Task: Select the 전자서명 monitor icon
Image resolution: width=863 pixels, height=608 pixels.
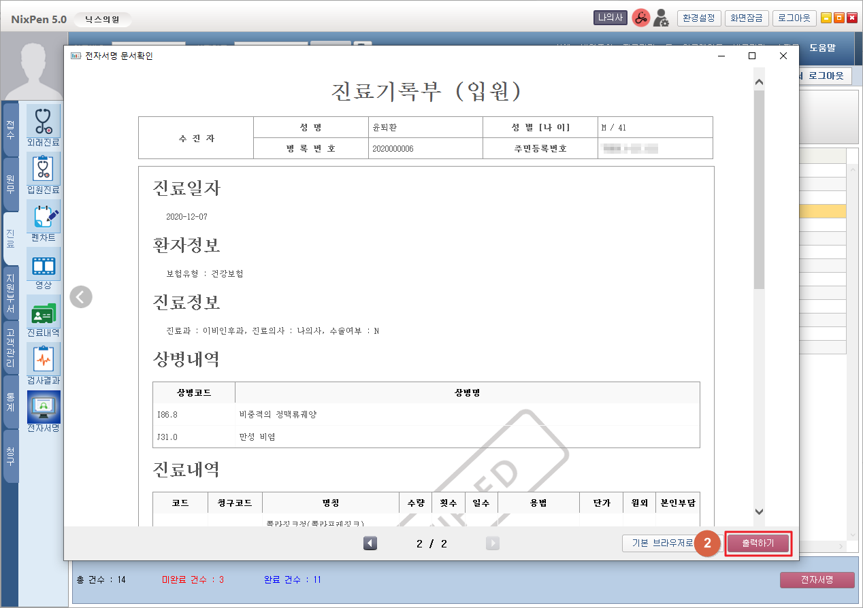Action: 44,407
